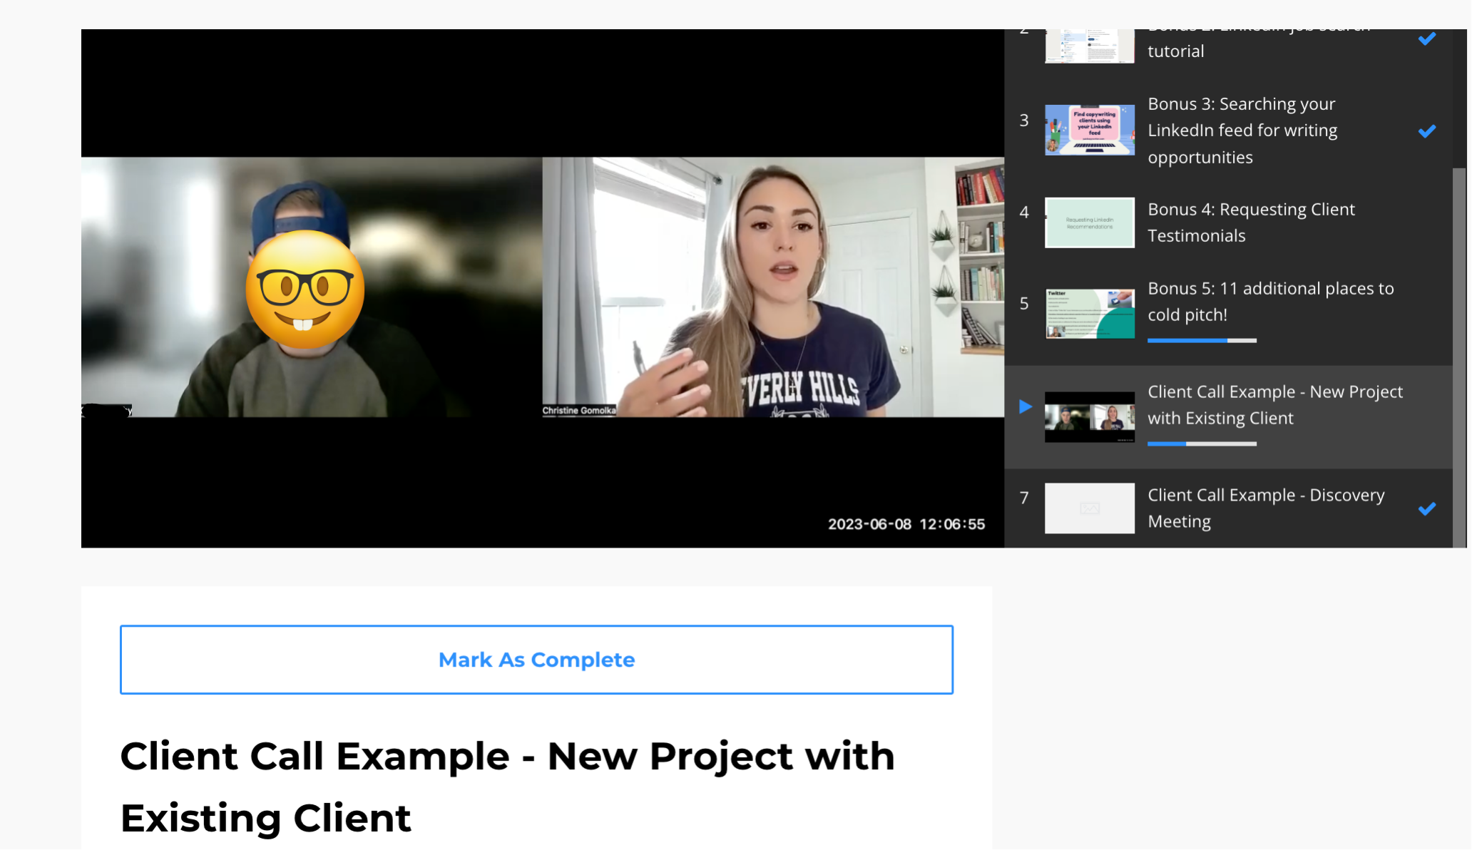This screenshot has width=1472, height=850.
Task: Click progress bar under Bonus 5 lesson
Action: click(1201, 341)
